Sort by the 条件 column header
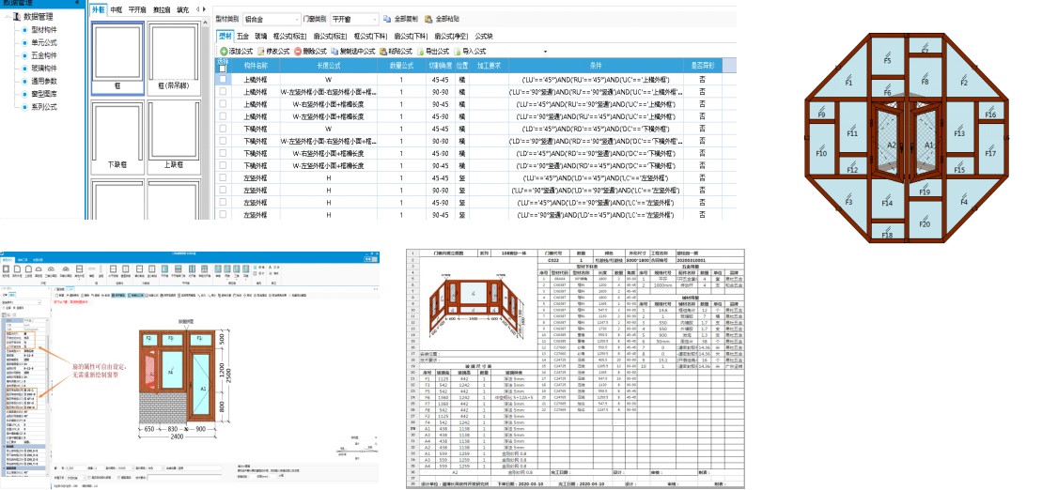 coord(596,66)
